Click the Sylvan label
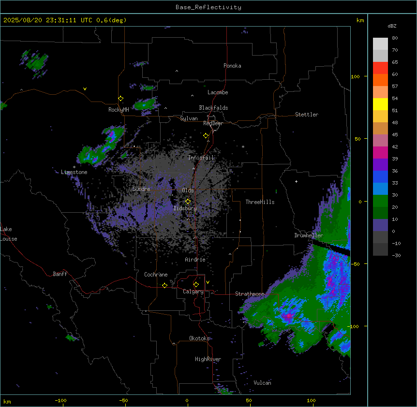The image size is (417, 407). (189, 118)
